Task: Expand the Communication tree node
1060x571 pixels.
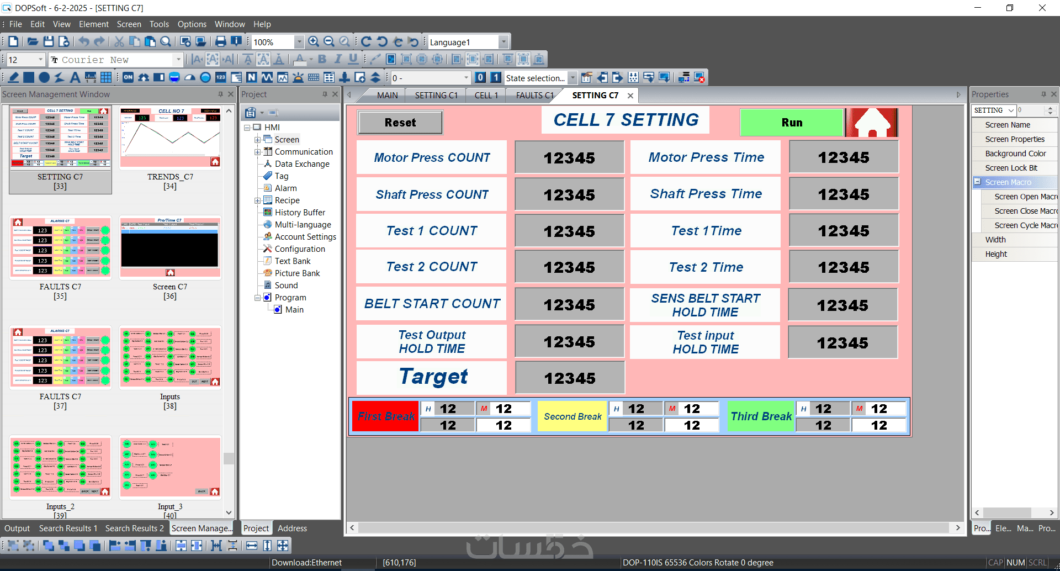Action: pos(257,152)
